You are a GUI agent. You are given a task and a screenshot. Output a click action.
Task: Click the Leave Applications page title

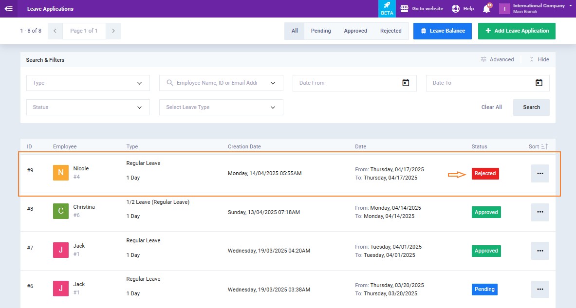(50, 9)
